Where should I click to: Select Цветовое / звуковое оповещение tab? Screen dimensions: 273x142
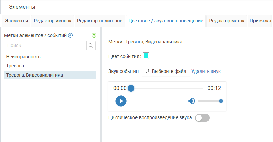[x=166, y=21]
